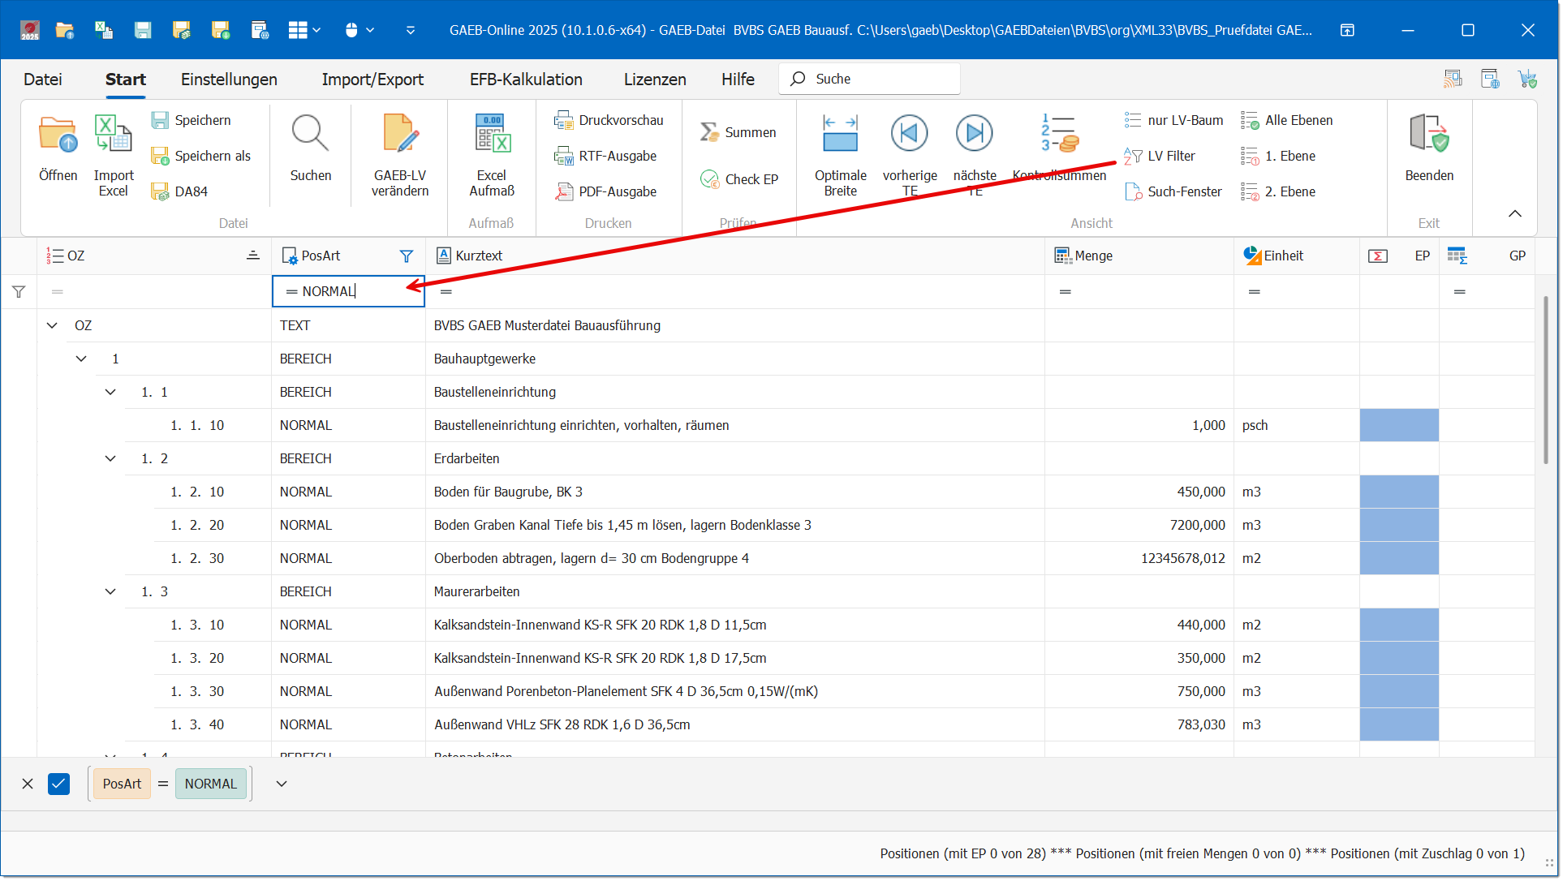Screen dimensions: 1563x881
Task: Click the blue EP cell for 1. 1. 10
Action: click(1398, 426)
